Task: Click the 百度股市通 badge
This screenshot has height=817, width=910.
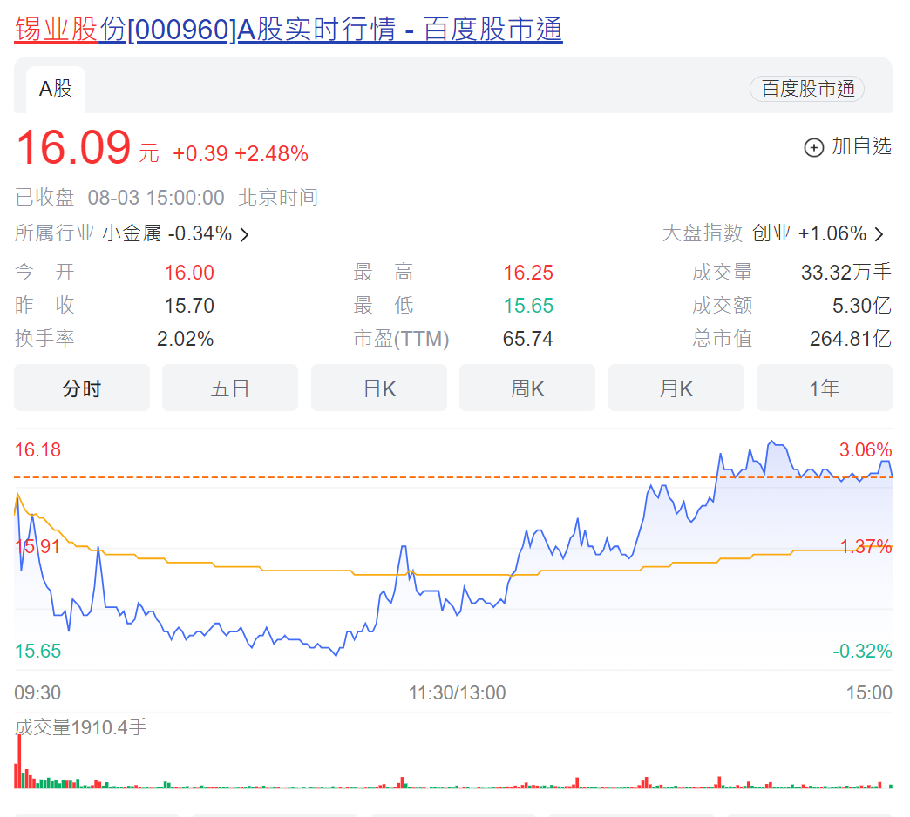Action: click(x=806, y=89)
